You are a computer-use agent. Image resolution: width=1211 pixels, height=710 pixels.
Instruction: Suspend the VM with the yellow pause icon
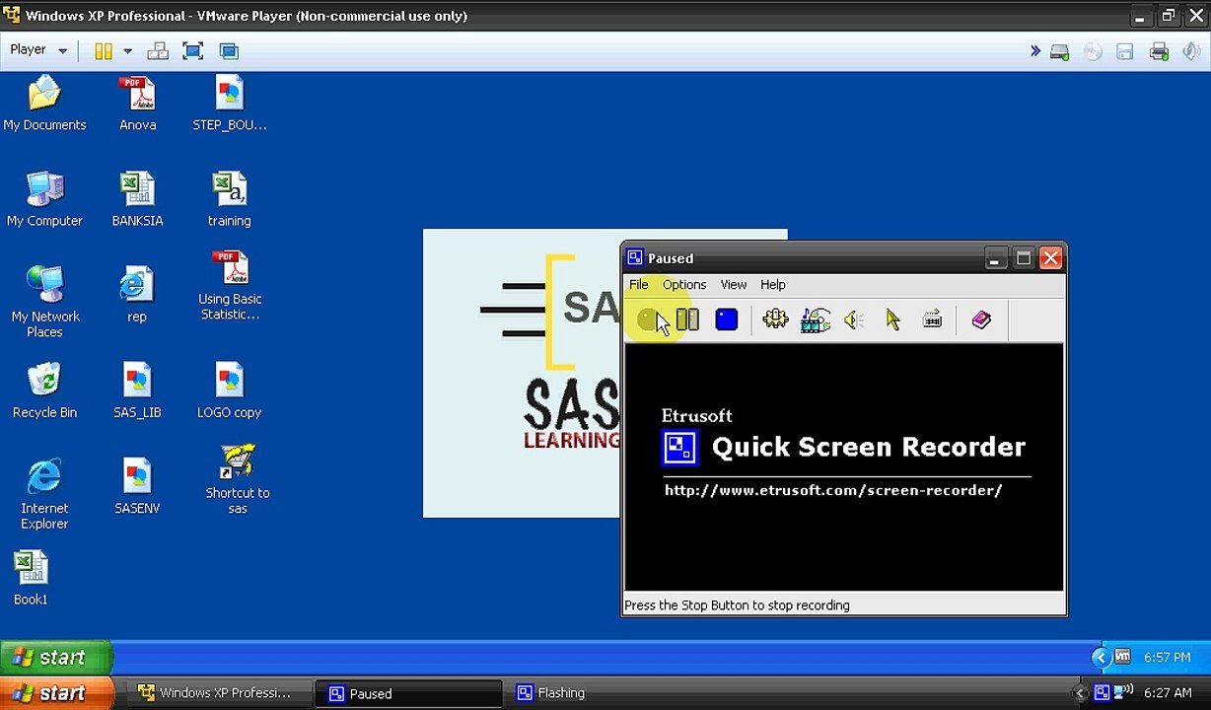point(104,51)
